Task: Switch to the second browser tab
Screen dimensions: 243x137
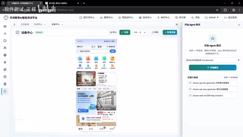Action: pyautogui.click(x=62, y=3)
